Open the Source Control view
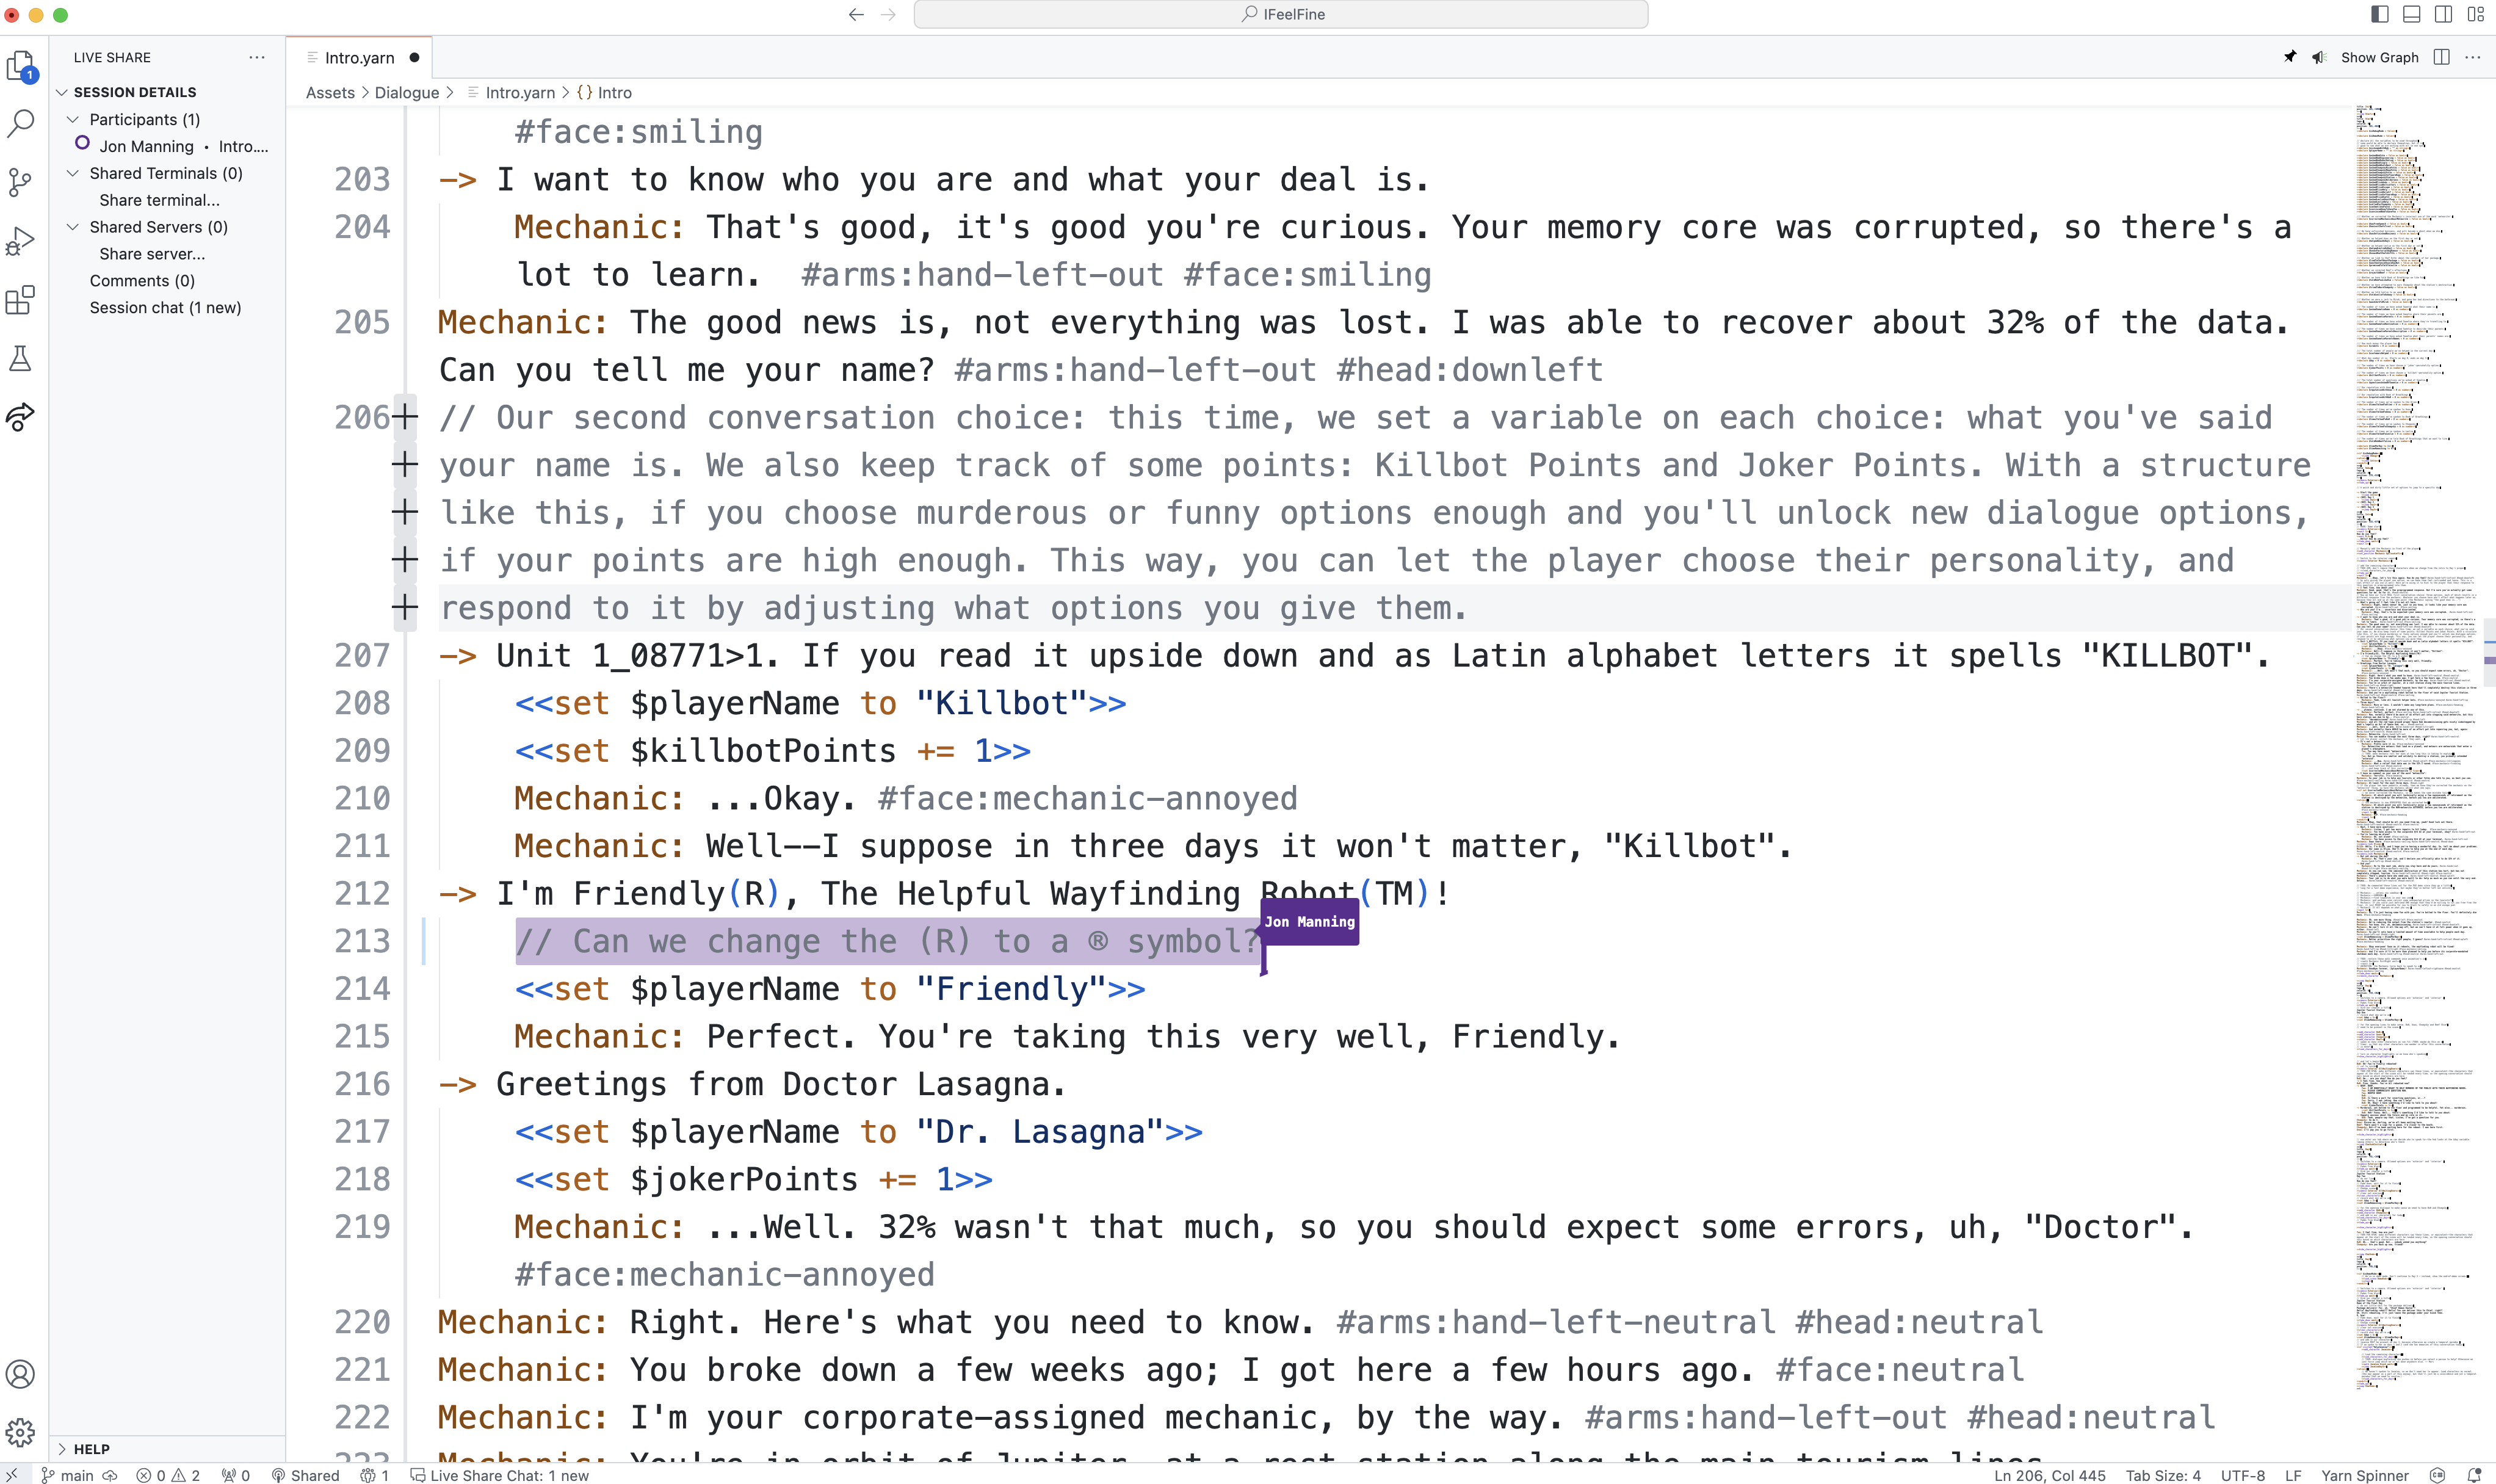Screen dimensions: 2496x1484 pyautogui.click(x=21, y=182)
